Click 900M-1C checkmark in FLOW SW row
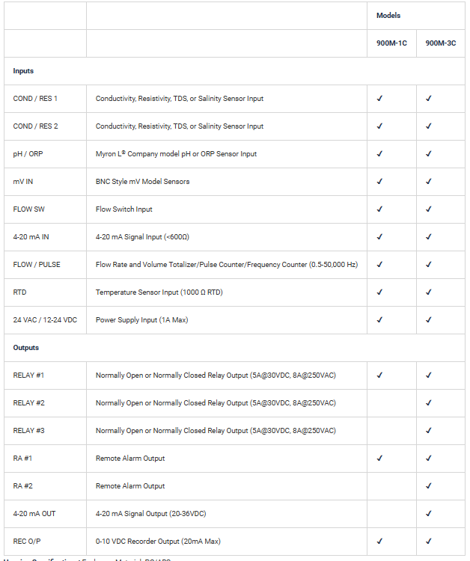 coord(379,209)
